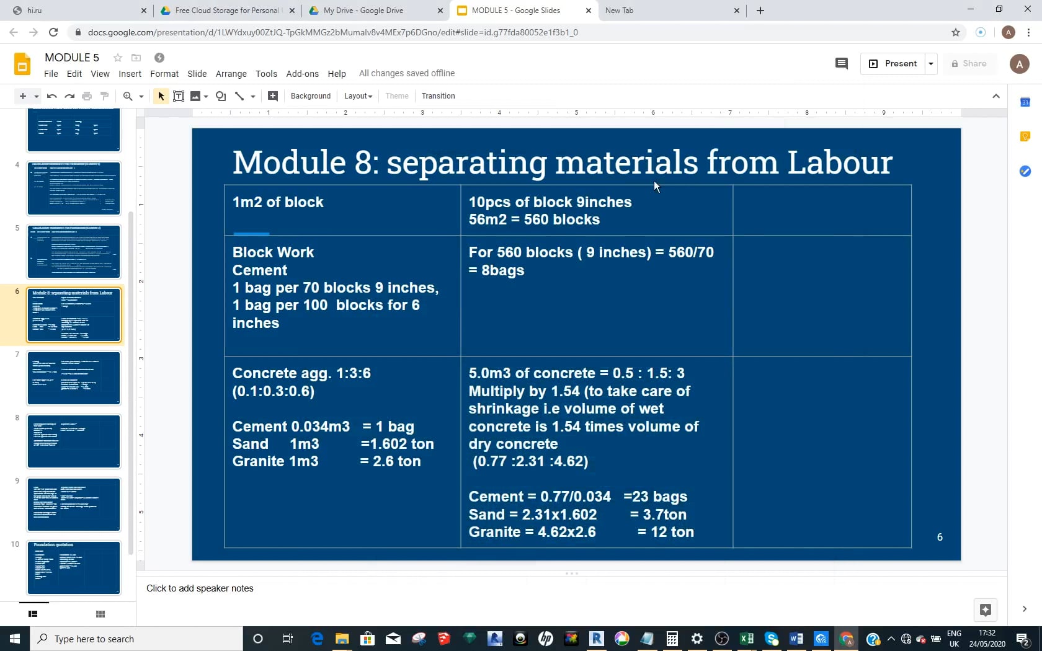Open the File menu
Image resolution: width=1042 pixels, height=651 pixels.
click(x=51, y=74)
